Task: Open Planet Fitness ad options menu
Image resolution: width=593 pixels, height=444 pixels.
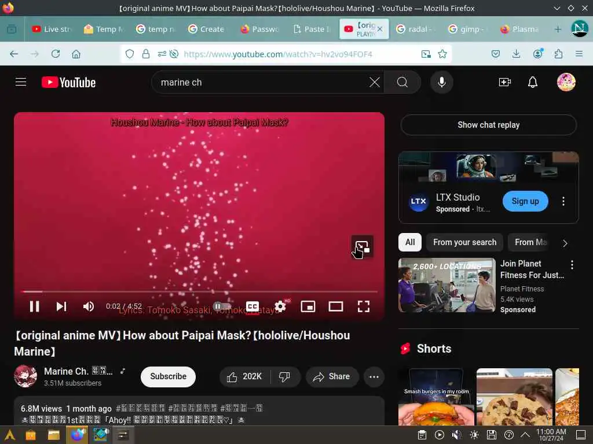Action: point(572,265)
